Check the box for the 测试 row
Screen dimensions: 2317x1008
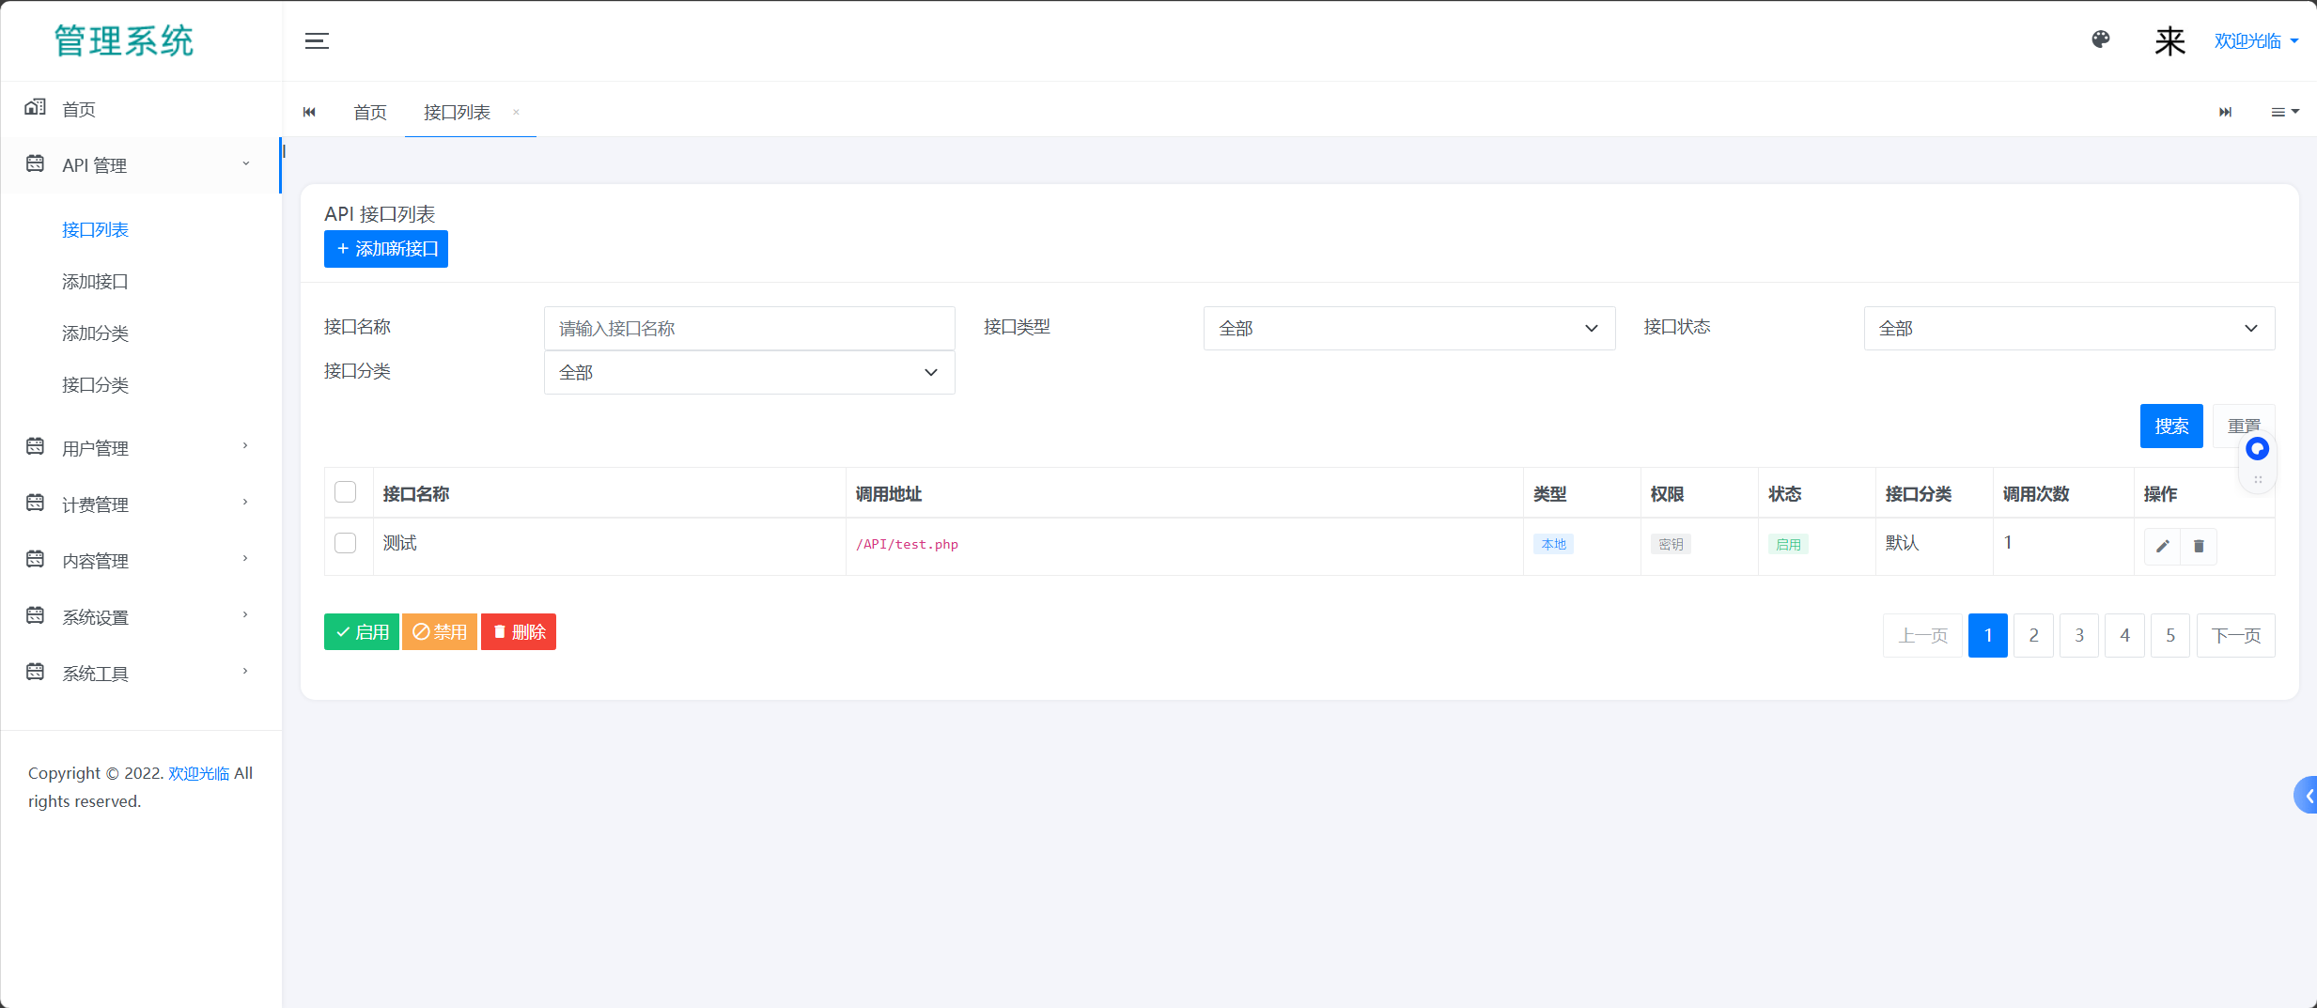[346, 543]
